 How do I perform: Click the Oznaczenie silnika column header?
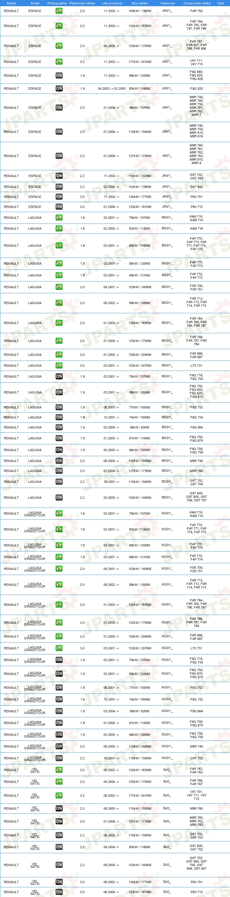pos(197,3)
